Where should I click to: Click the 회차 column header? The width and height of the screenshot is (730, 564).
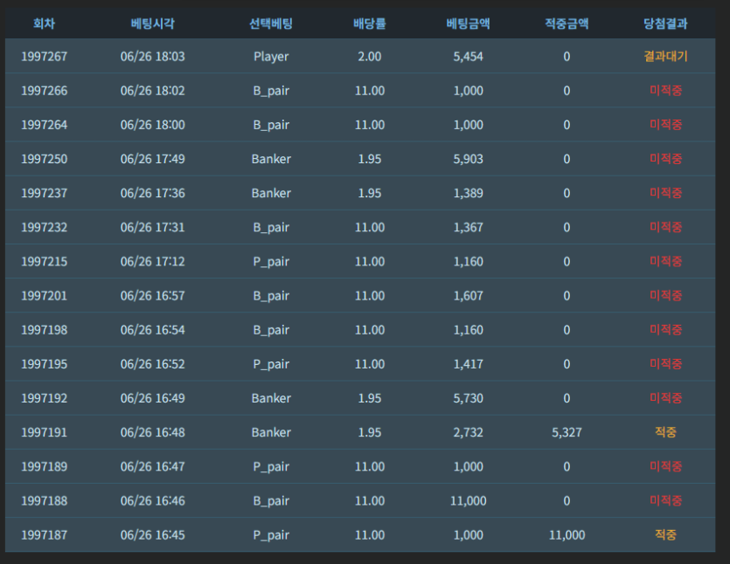[44, 24]
